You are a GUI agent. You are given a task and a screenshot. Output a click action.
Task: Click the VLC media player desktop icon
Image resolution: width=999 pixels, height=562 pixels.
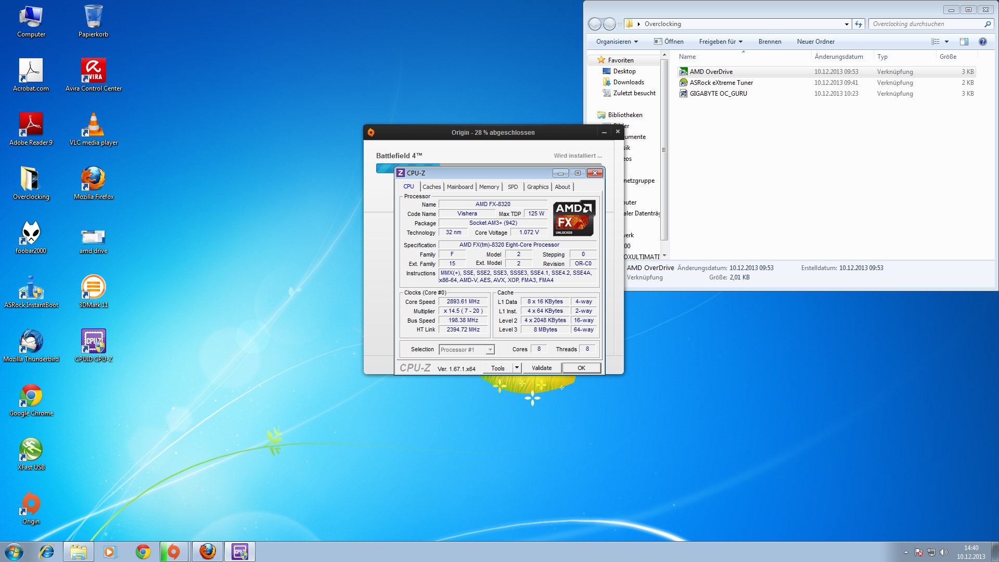[93, 125]
